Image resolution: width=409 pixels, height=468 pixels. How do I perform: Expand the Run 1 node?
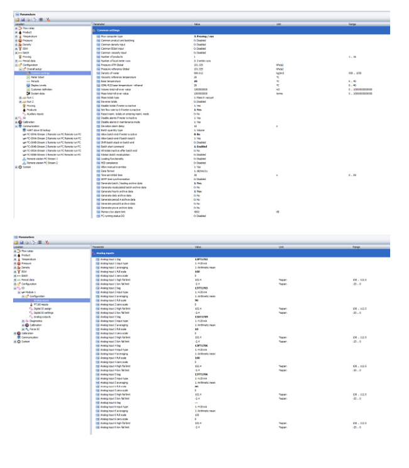point(20,97)
